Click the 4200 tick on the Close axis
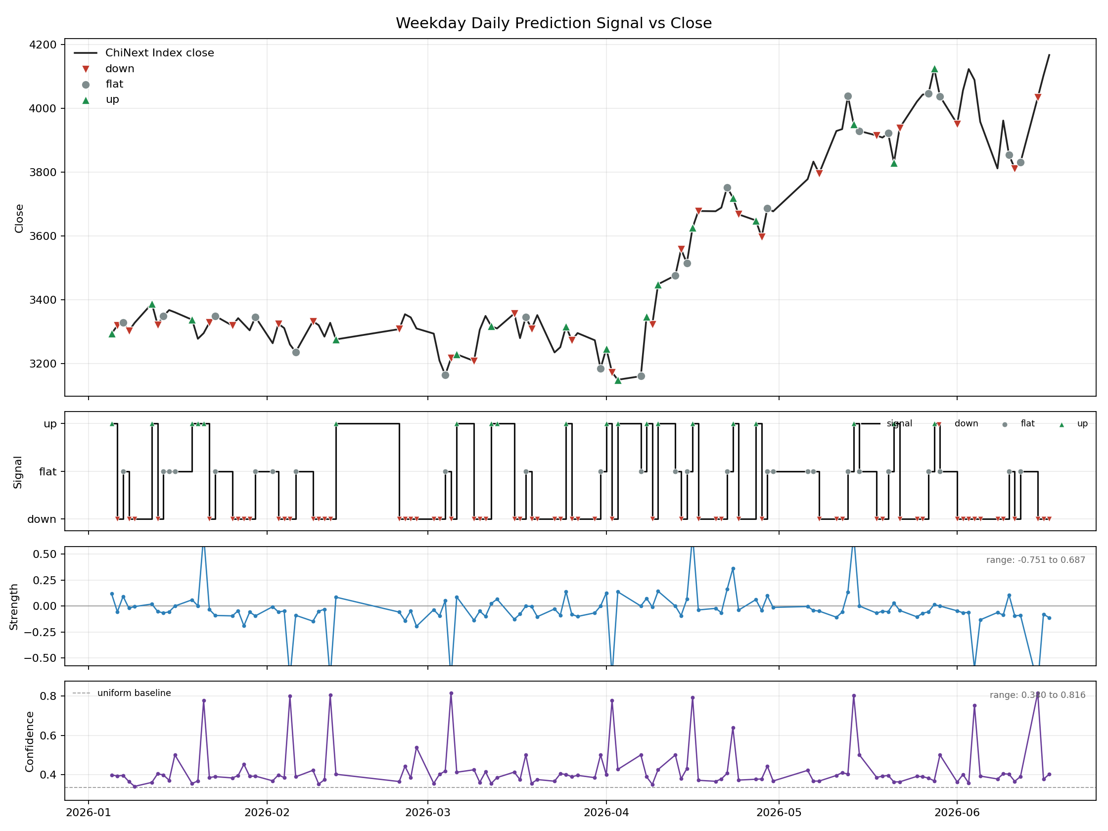1108x831 pixels. pyautogui.click(x=43, y=45)
